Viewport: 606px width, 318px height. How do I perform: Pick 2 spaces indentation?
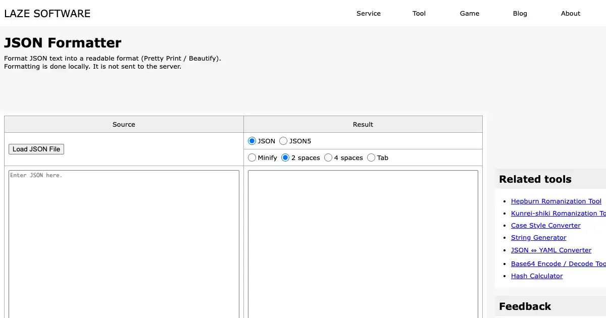coord(286,158)
